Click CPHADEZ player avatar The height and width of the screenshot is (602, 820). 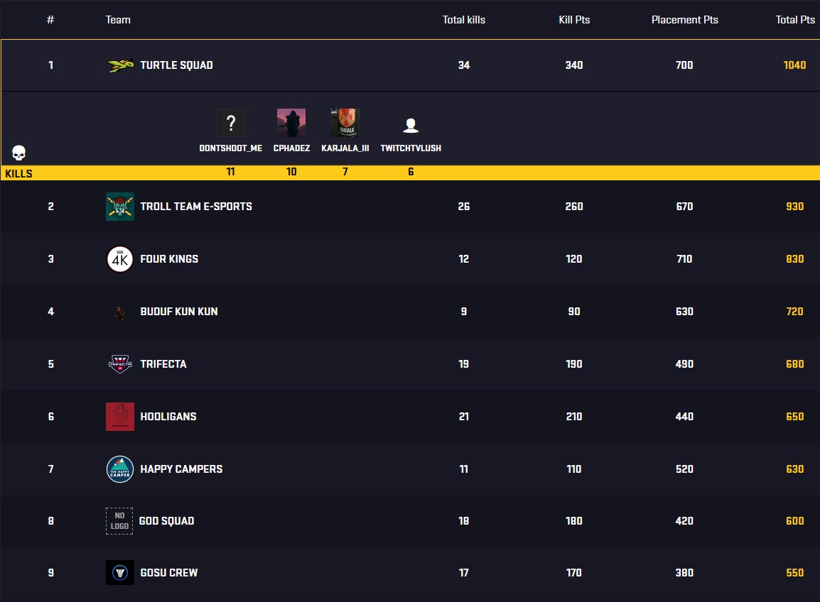tap(291, 123)
